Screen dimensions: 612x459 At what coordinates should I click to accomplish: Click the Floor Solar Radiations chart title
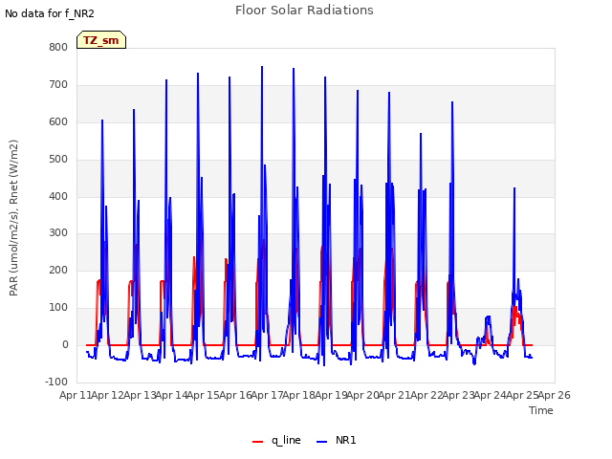coord(304,11)
